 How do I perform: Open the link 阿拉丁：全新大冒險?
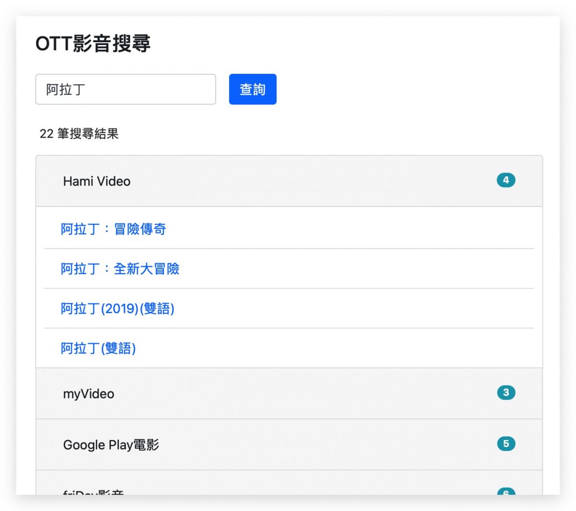[120, 269]
